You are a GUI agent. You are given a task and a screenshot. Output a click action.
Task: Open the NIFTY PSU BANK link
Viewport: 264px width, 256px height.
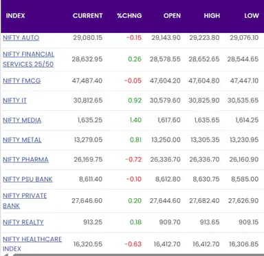coord(27,179)
